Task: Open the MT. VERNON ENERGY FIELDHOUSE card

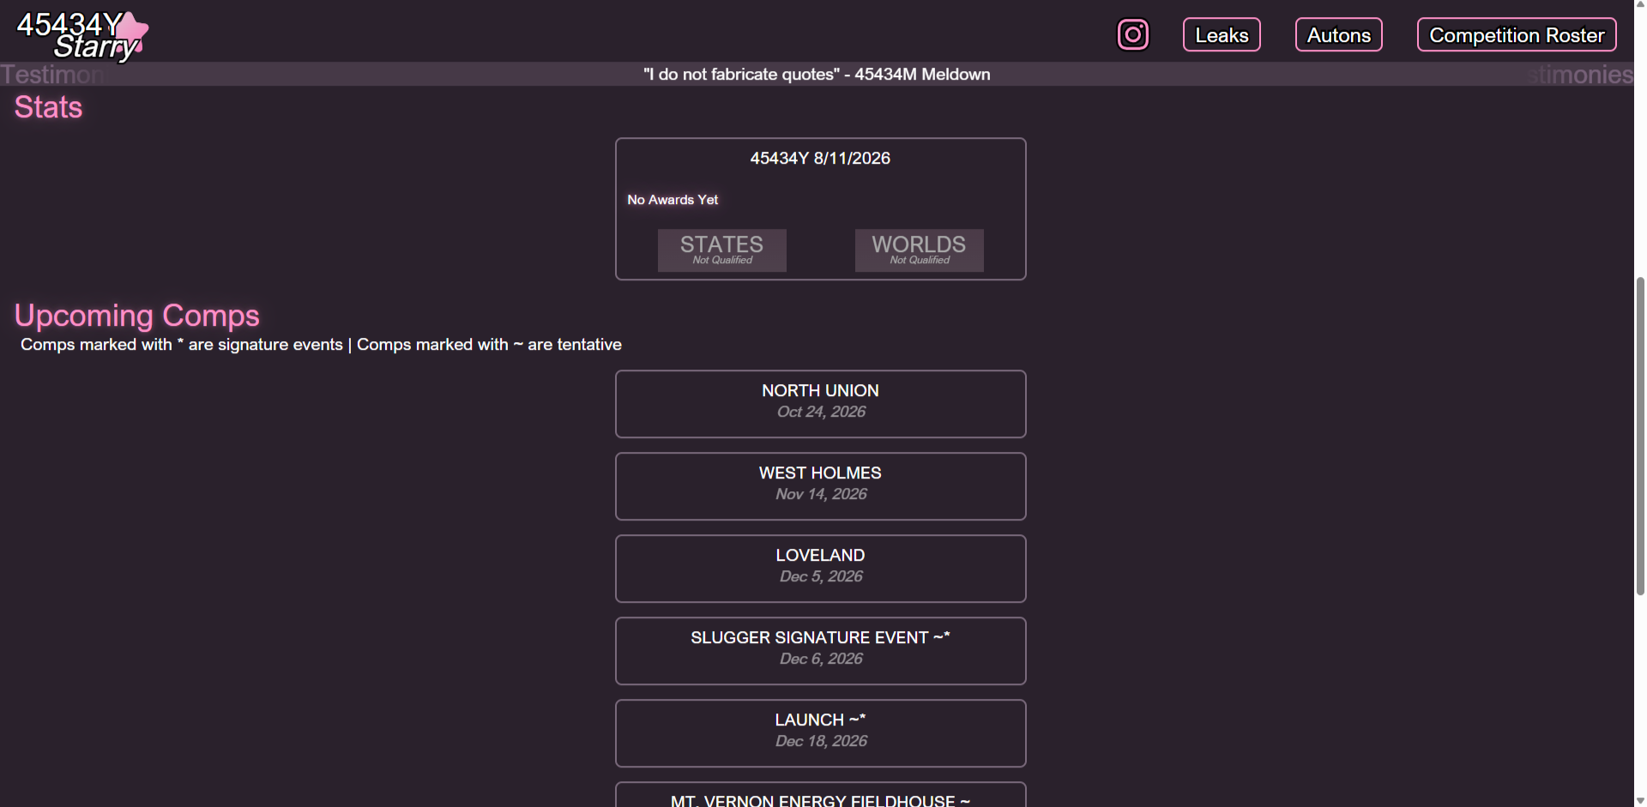Action: (x=820, y=795)
